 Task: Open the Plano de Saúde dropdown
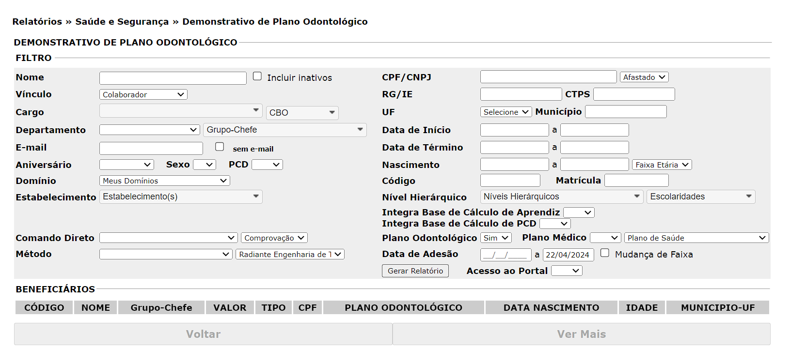[x=696, y=238]
